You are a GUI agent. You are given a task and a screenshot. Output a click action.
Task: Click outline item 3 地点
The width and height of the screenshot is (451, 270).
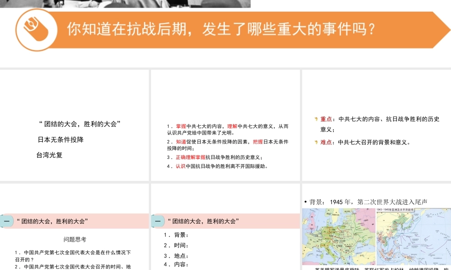coord(176,256)
